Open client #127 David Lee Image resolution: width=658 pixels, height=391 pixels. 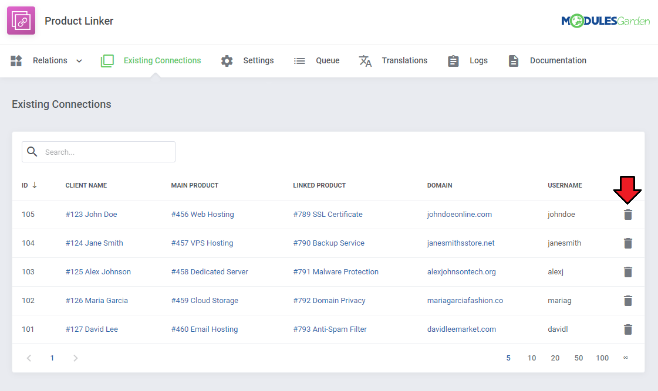(92, 329)
